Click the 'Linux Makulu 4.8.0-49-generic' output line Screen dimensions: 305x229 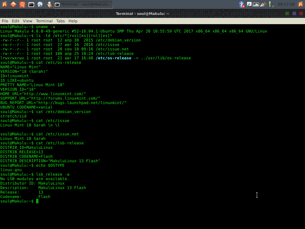[x=134, y=31]
